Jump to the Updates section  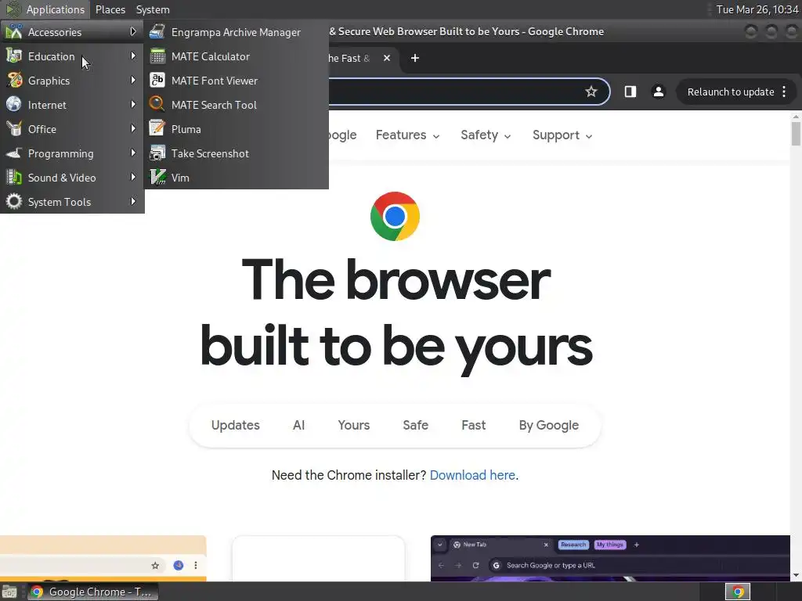click(x=235, y=425)
